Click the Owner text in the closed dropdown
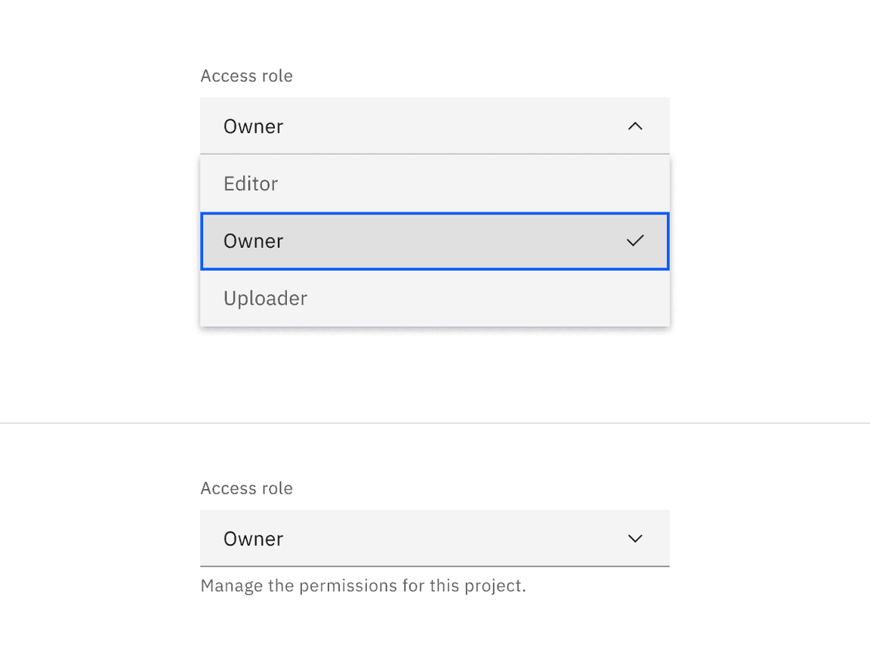870x653 pixels. pos(253,539)
